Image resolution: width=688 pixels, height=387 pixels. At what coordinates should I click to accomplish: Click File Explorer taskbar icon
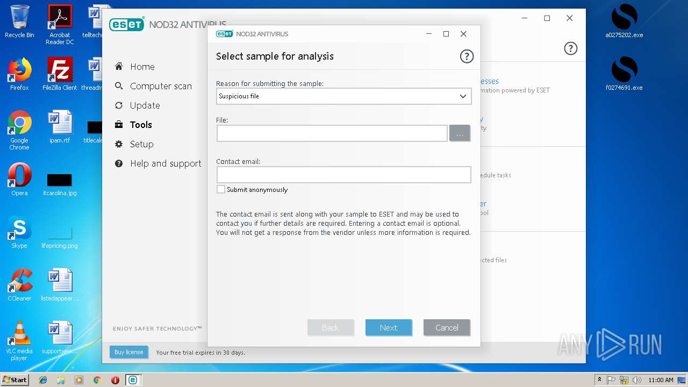click(x=61, y=380)
